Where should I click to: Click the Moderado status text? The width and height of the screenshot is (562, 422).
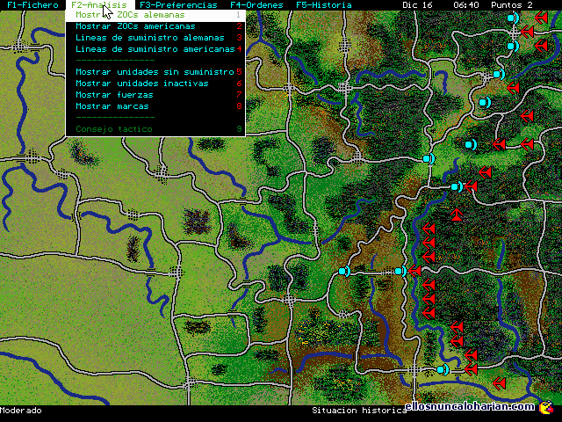(21, 411)
